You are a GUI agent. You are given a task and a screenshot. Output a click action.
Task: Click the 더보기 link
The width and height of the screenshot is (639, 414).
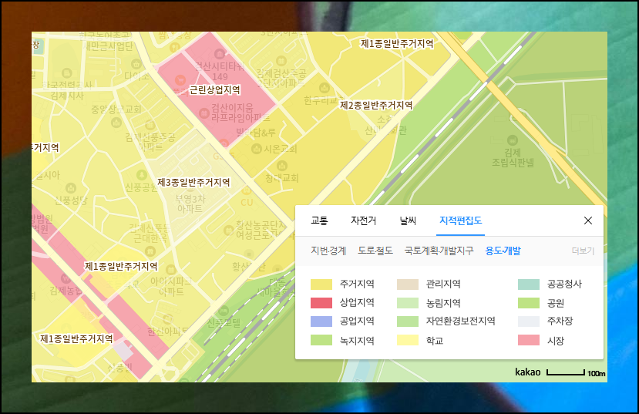pos(583,251)
